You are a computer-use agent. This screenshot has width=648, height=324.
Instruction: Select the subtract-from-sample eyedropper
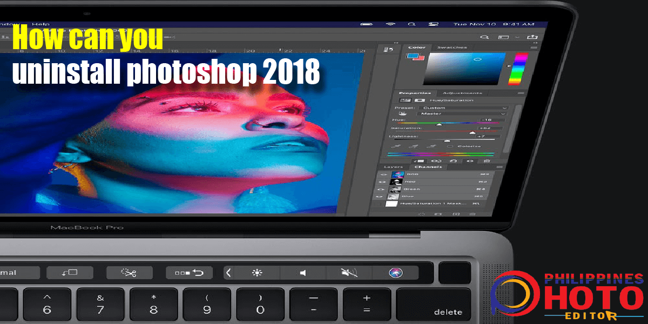click(x=431, y=146)
